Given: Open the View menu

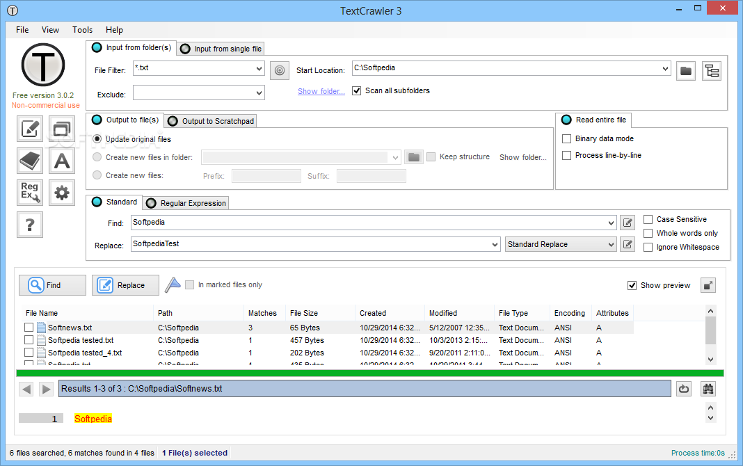Looking at the screenshot, I should pyautogui.click(x=50, y=30).
